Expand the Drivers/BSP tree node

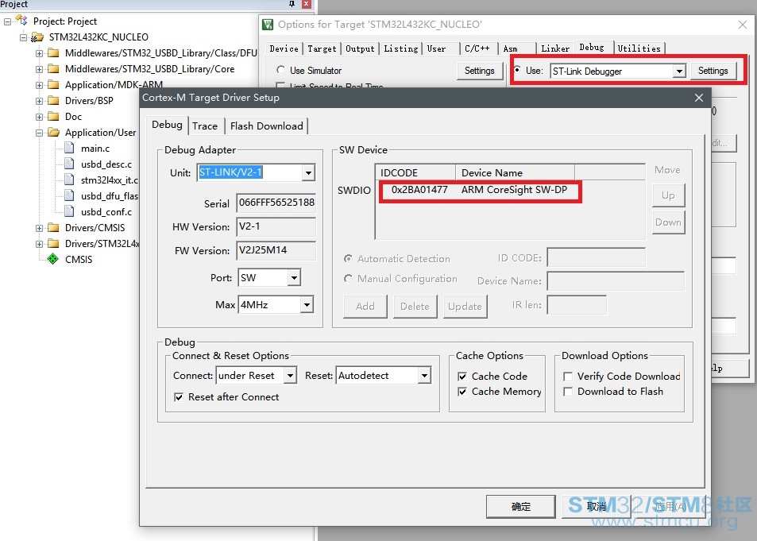pos(39,101)
